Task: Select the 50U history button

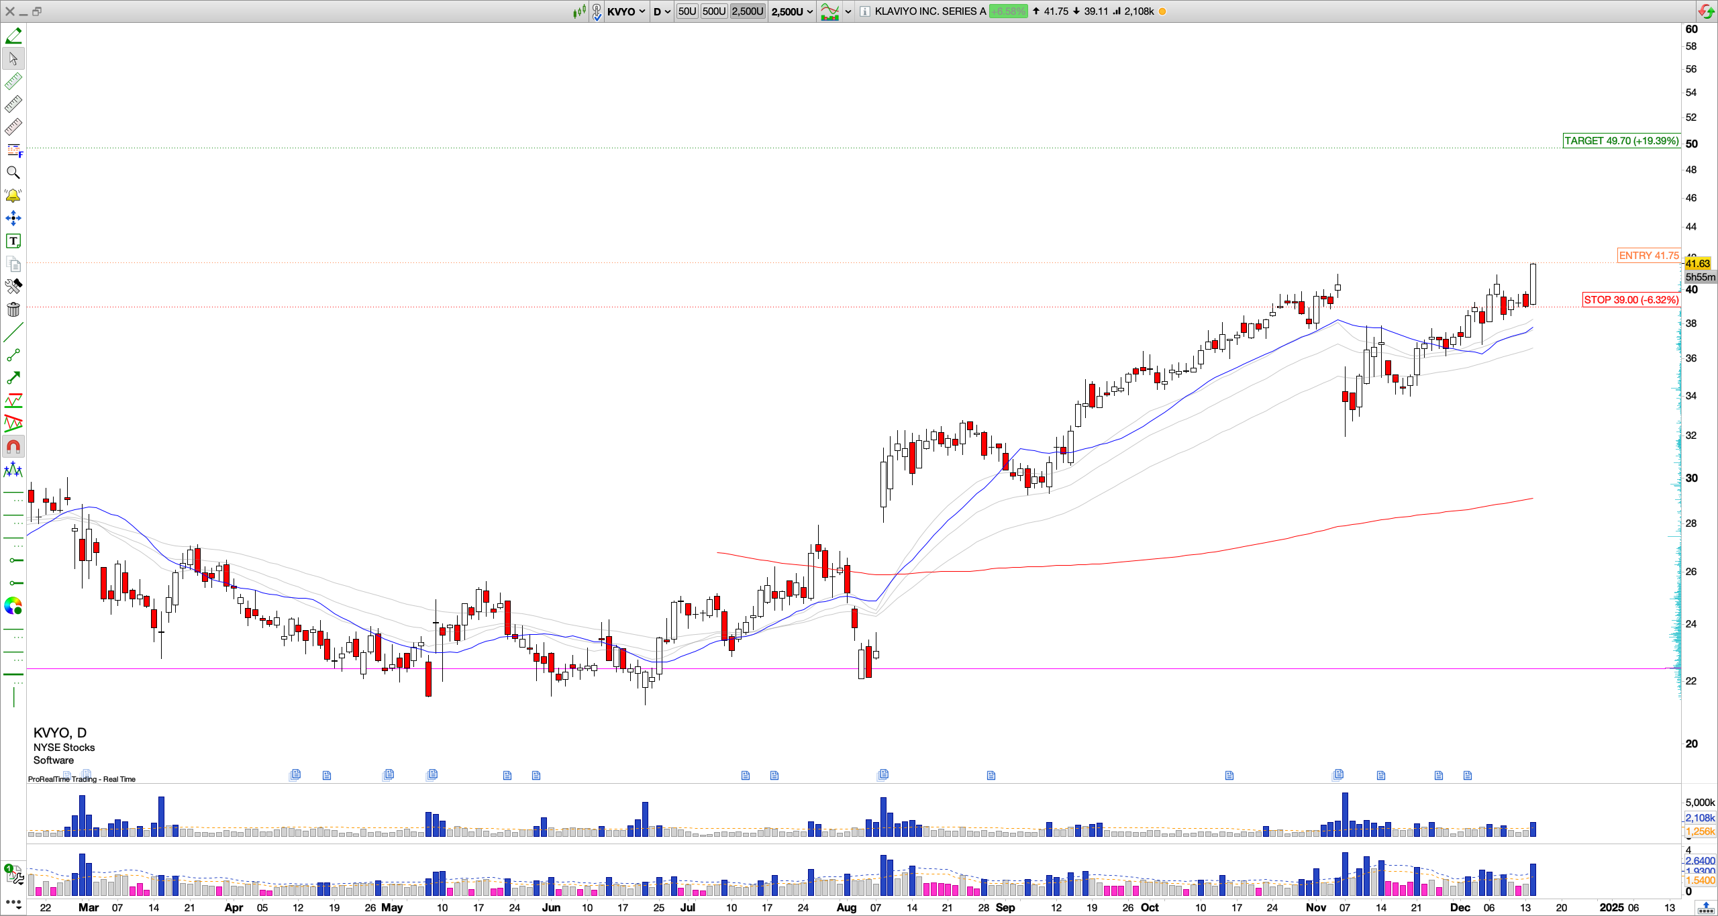Action: [687, 11]
